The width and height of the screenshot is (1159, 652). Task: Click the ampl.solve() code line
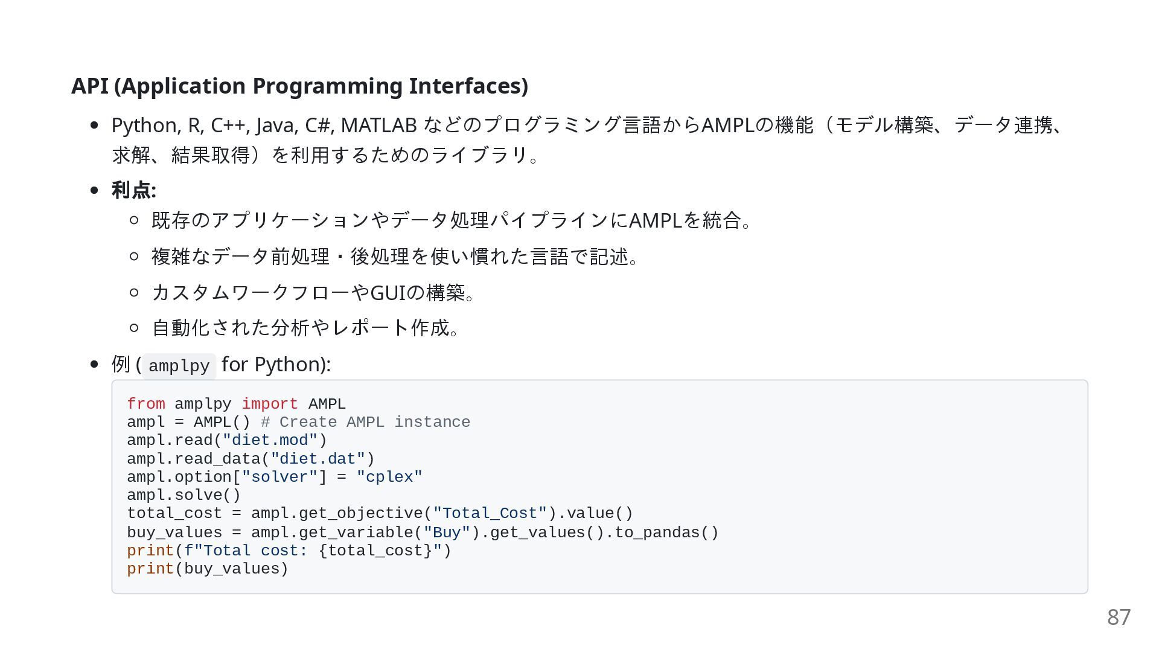pyautogui.click(x=184, y=495)
